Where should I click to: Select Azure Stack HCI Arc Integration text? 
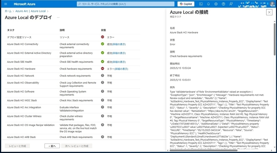tap(24, 107)
